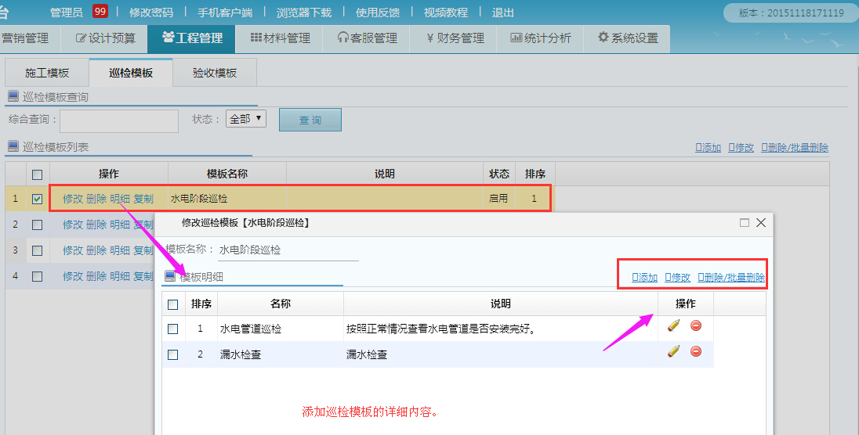Click pencil edit icon for 漏水检查 row
This screenshot has height=435, width=859.
[x=673, y=352]
